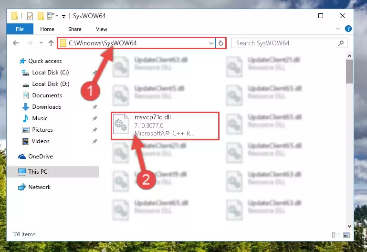
Task: Click the Forward navigation arrow
Action: (x=30, y=43)
